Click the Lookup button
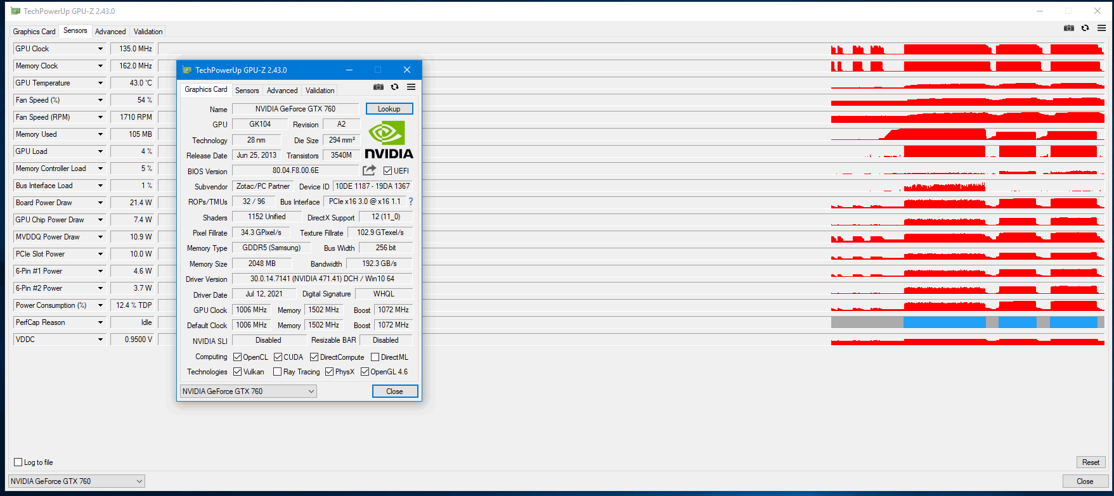The height and width of the screenshot is (496, 1114). click(x=389, y=109)
